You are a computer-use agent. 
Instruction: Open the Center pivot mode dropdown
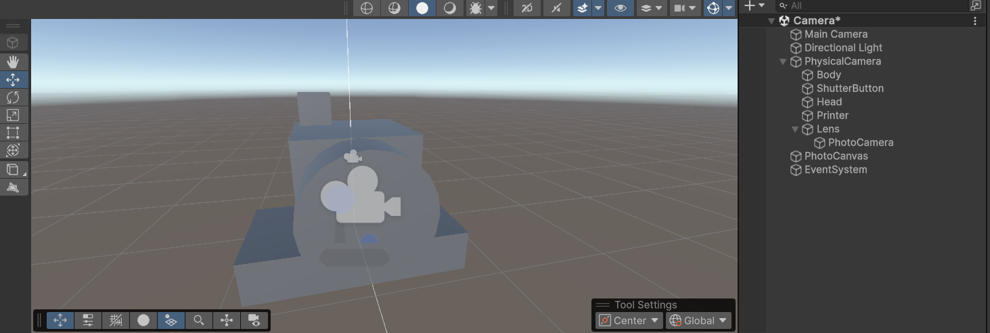(629, 321)
